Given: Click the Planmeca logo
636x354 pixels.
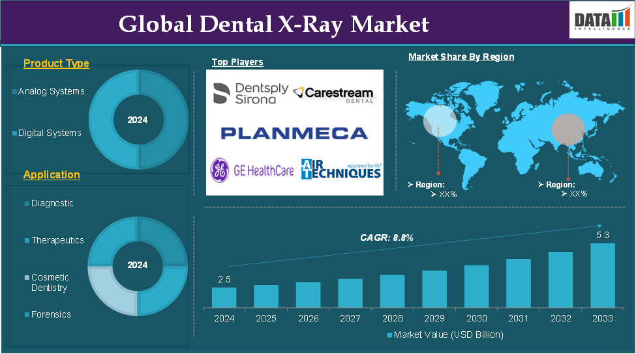Looking at the screenshot, I should (294, 133).
